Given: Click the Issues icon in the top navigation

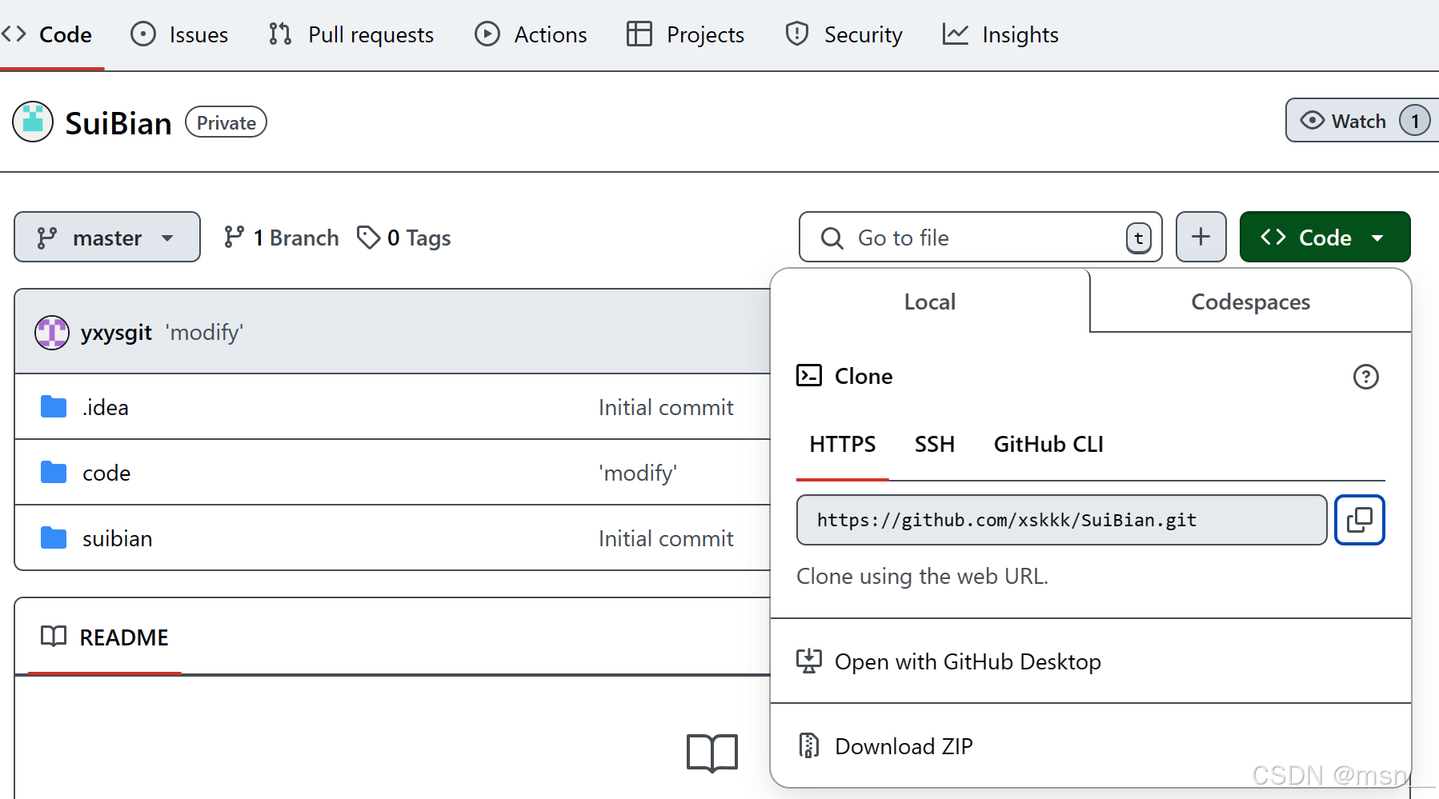Looking at the screenshot, I should [142, 34].
